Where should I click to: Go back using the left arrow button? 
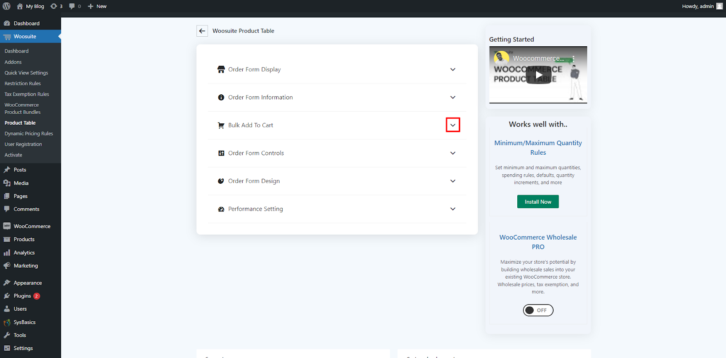[202, 31]
